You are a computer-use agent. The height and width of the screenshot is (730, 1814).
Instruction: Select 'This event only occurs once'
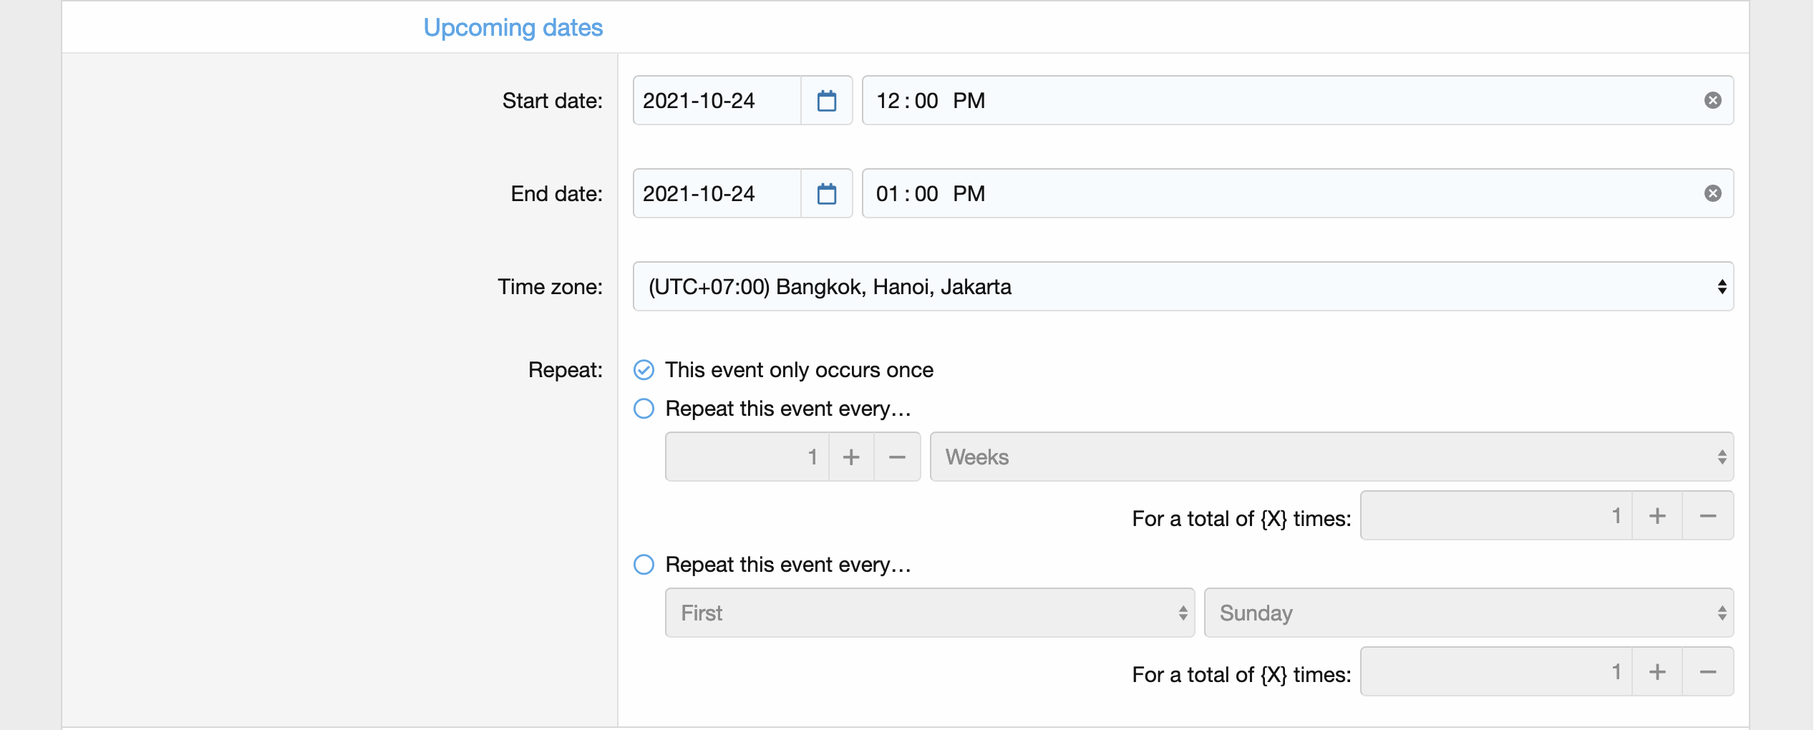coord(644,370)
